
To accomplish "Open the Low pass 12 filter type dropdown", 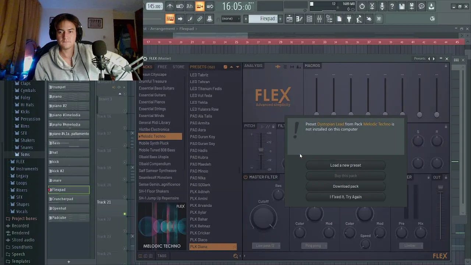I will 266,245.
